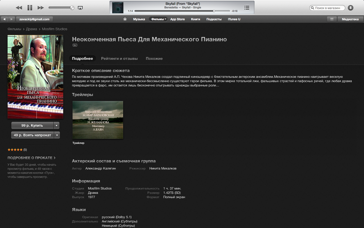
Task: Click the elapsed time 1:14 label
Action: click(x=130, y=11)
